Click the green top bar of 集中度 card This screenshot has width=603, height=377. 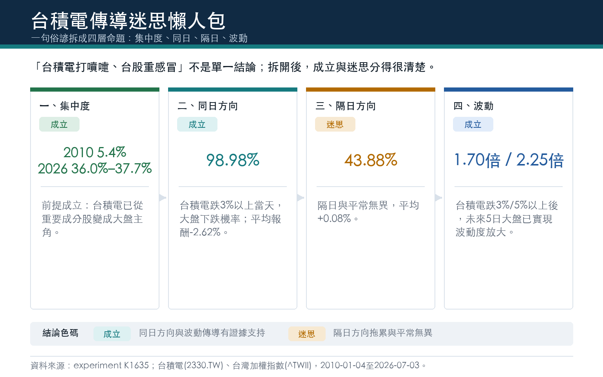click(95, 90)
